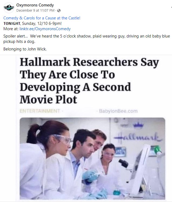Click the public globe privacy icon

[59, 11]
